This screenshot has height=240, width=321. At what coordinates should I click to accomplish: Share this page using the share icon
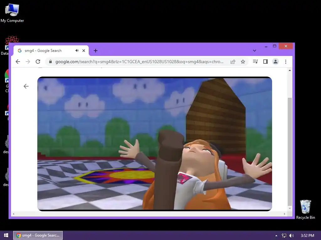click(233, 62)
